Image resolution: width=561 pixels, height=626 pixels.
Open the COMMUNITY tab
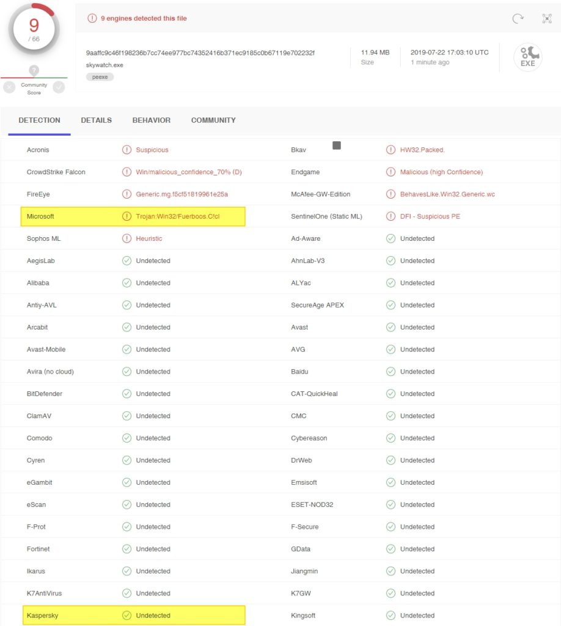[213, 120]
